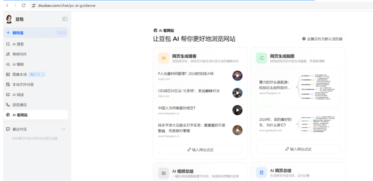Play the CES成芯片巨头 podcast
Viewport: 373px width, 181px height.
coord(237,93)
